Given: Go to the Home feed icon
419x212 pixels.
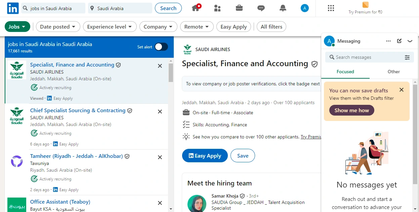Looking at the screenshot, I should tap(196, 8).
